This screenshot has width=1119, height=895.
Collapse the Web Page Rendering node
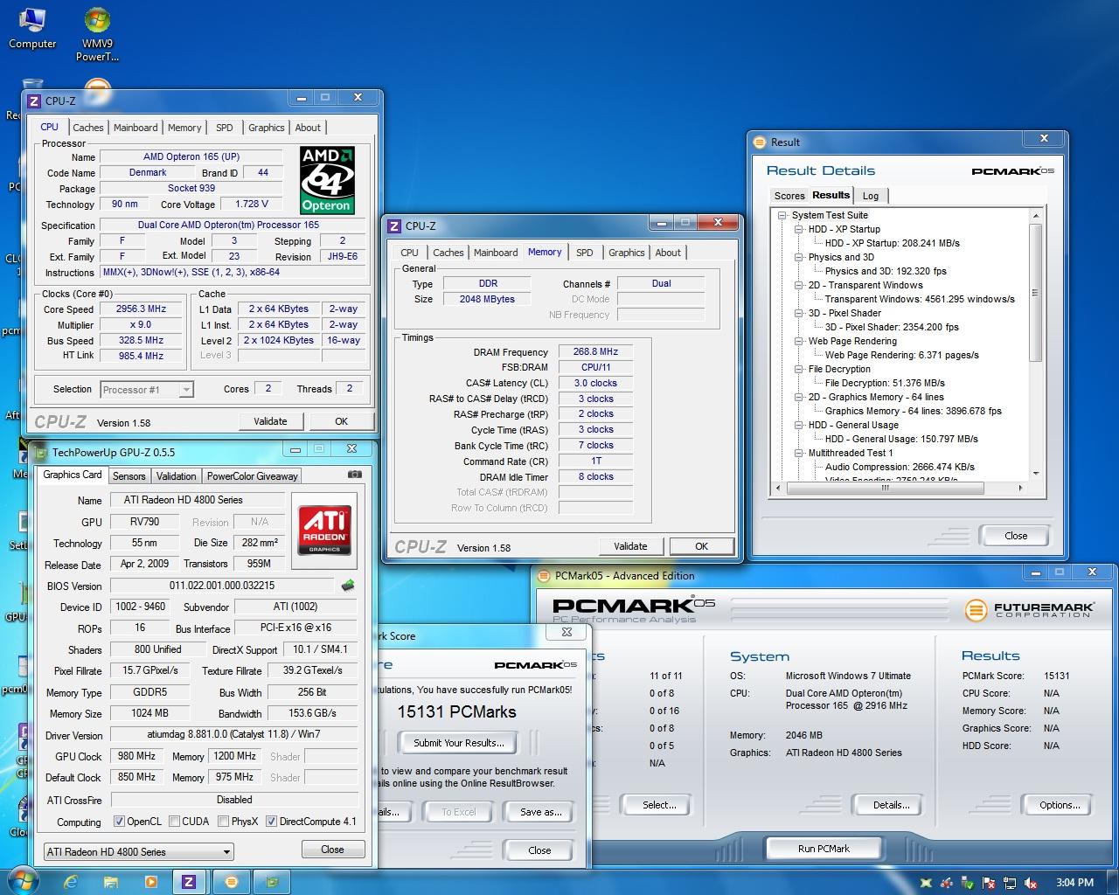point(798,341)
